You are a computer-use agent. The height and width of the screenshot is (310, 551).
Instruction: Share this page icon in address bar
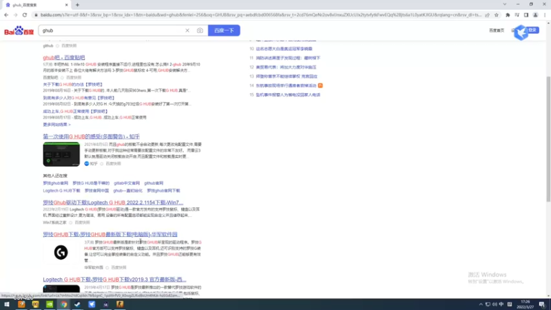coord(487,15)
